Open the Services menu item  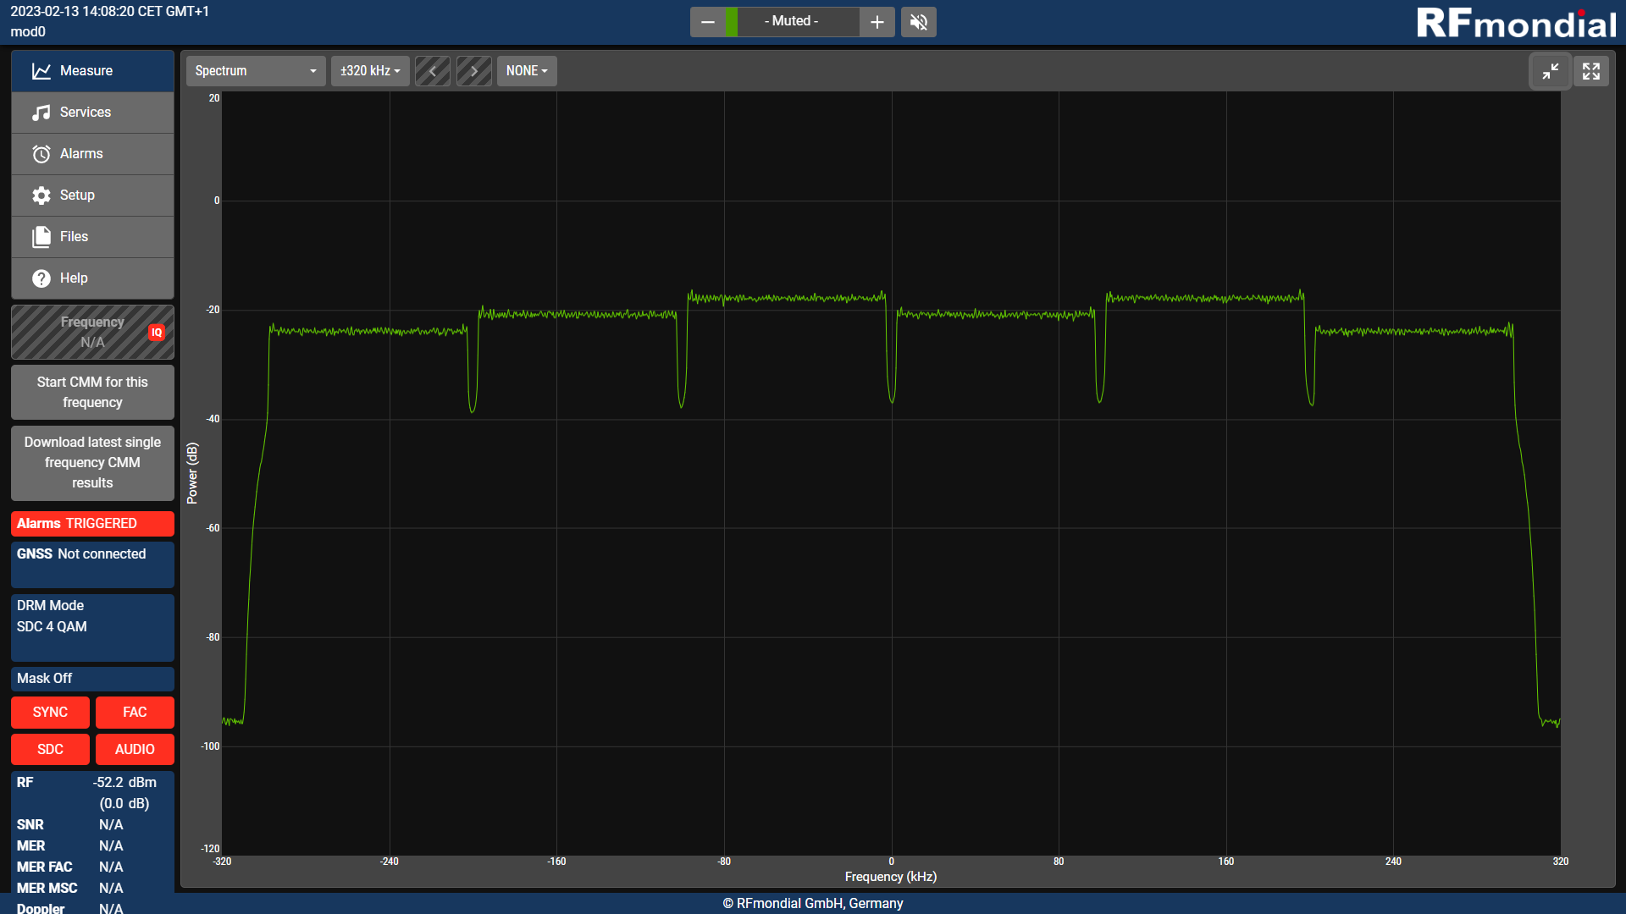[x=92, y=113]
